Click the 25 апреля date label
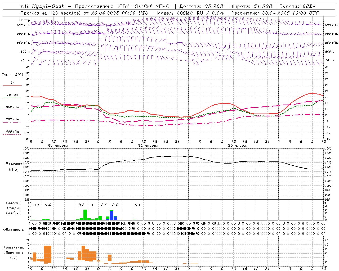Image resolution: width=339 pixels, height=271 pixels. click(x=238, y=146)
